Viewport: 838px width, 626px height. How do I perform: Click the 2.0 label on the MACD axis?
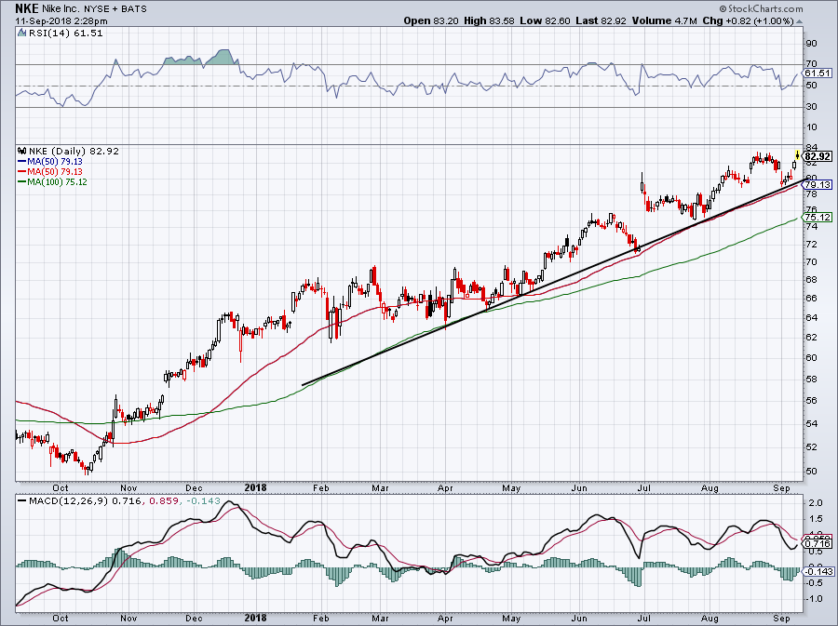tap(815, 503)
